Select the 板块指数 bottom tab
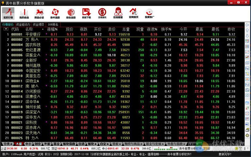251x157 pixels. pos(69,144)
